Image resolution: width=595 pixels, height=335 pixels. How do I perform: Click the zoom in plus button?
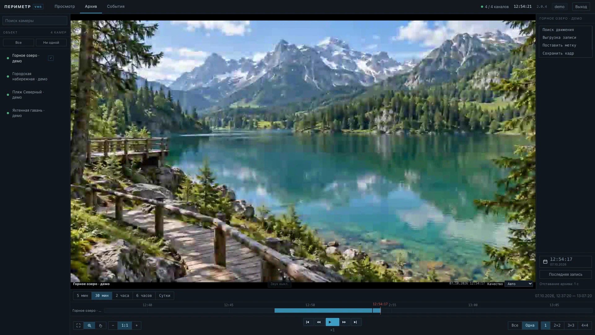137,325
